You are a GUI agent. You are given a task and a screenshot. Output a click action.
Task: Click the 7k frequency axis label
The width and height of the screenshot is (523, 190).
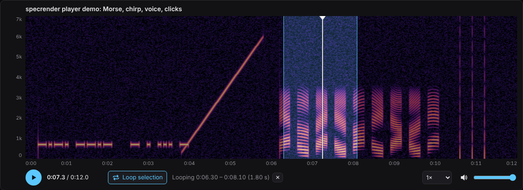tap(19, 20)
